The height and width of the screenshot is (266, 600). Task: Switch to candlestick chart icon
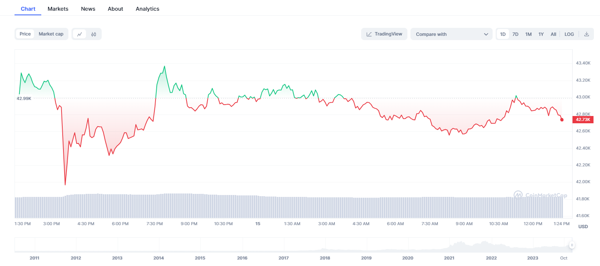pyautogui.click(x=94, y=34)
